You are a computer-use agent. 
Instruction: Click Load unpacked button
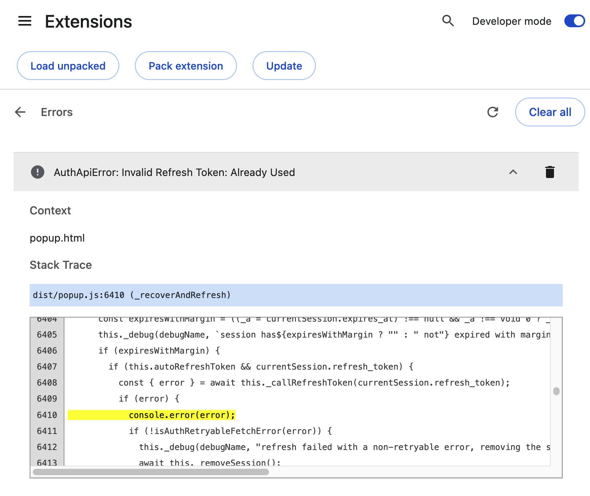tap(68, 66)
